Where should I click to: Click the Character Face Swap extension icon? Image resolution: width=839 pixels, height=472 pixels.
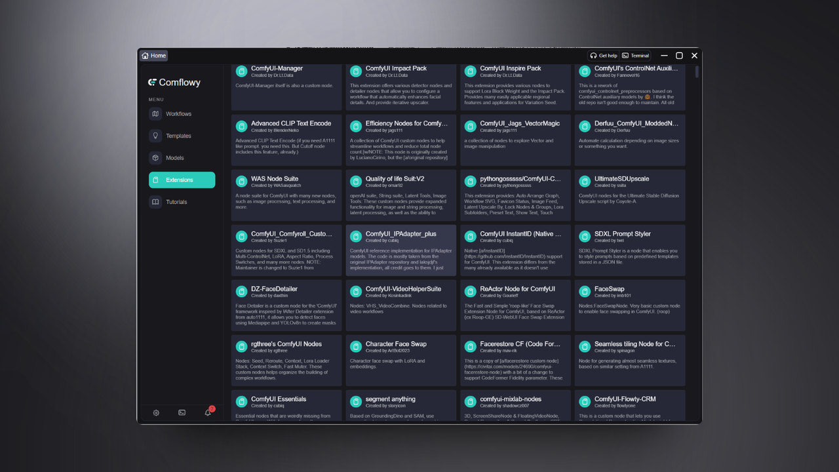click(356, 346)
